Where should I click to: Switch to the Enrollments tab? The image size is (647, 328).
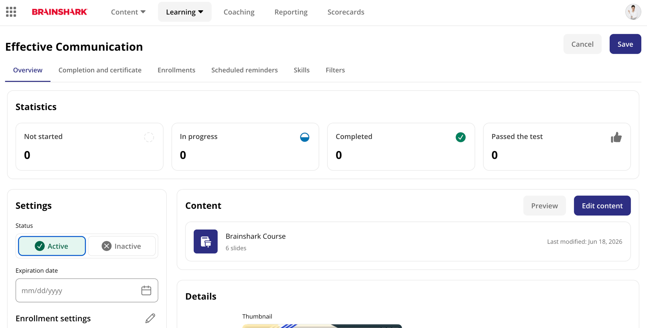coord(177,70)
